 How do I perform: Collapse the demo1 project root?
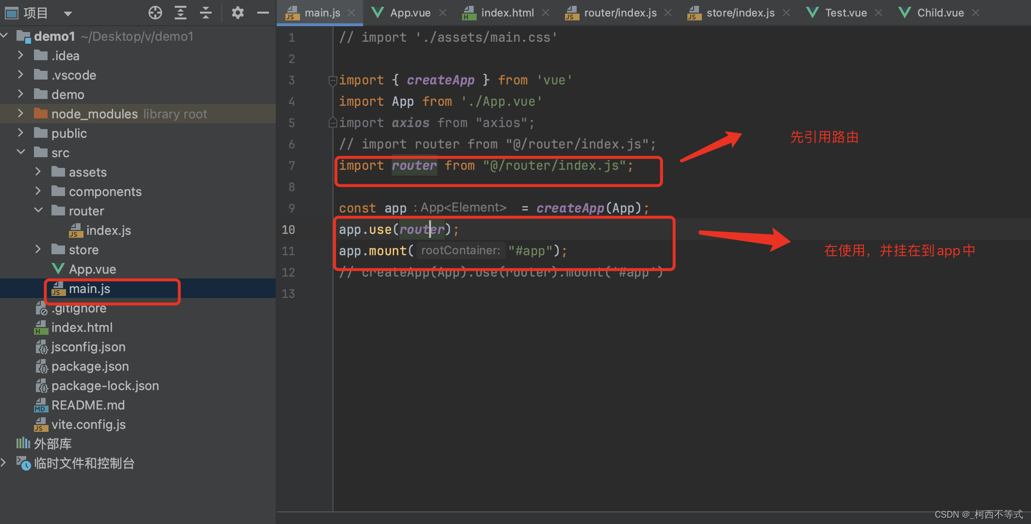[4, 36]
